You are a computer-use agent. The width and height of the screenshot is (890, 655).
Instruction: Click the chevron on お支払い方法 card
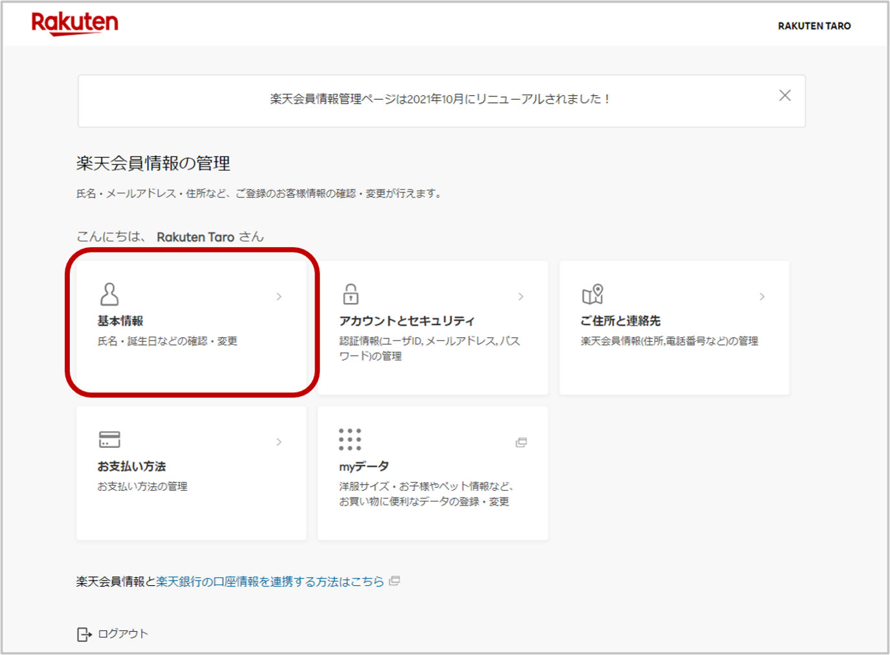click(x=279, y=442)
